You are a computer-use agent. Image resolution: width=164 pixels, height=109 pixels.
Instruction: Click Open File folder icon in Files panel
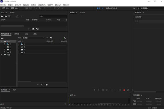tap(2, 16)
